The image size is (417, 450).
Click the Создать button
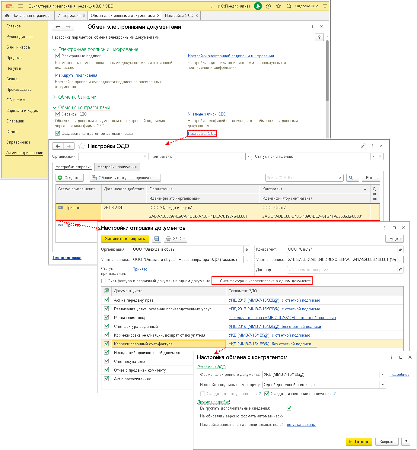[x=69, y=178]
